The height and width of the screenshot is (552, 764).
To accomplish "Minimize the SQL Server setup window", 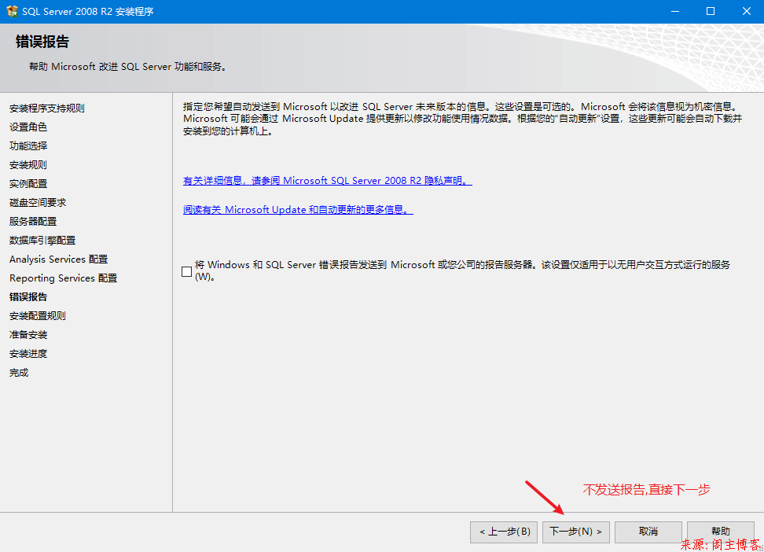I will point(675,11).
